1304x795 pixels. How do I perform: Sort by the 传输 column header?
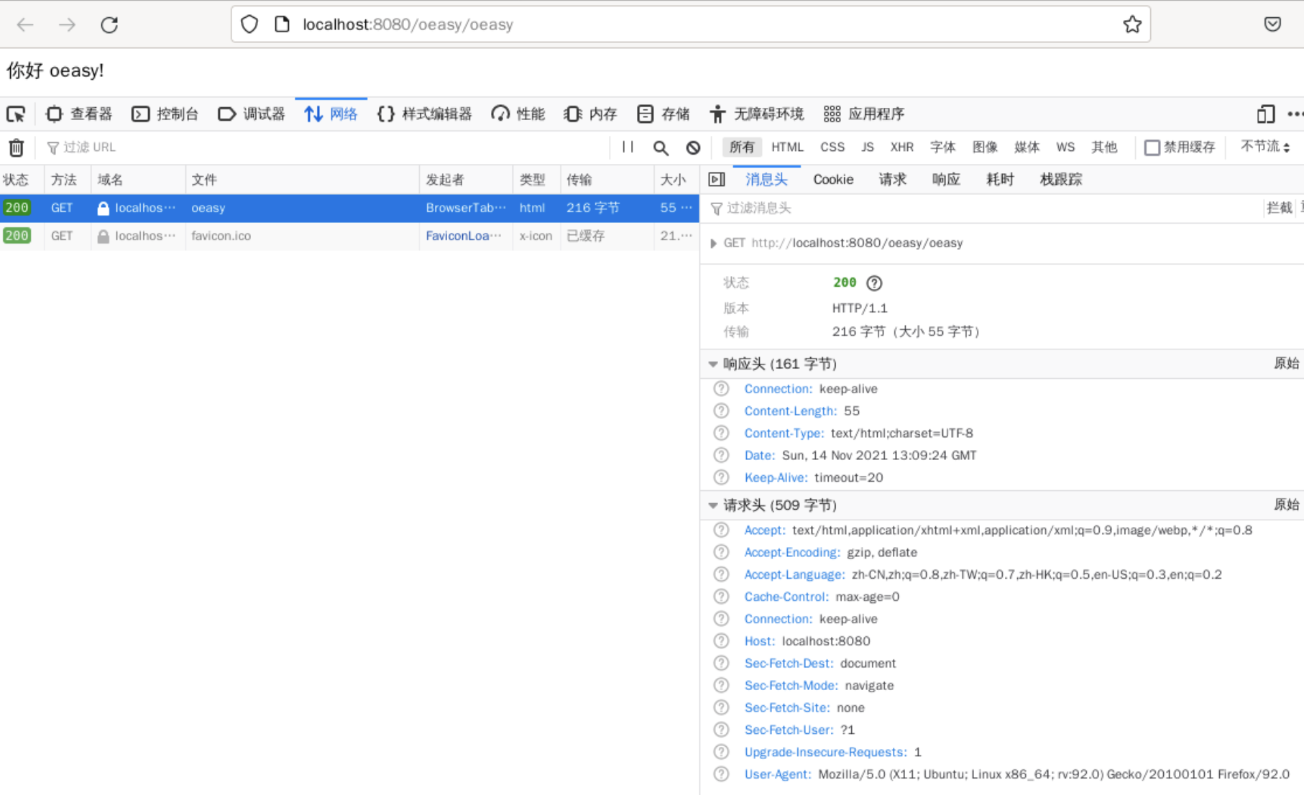point(607,180)
